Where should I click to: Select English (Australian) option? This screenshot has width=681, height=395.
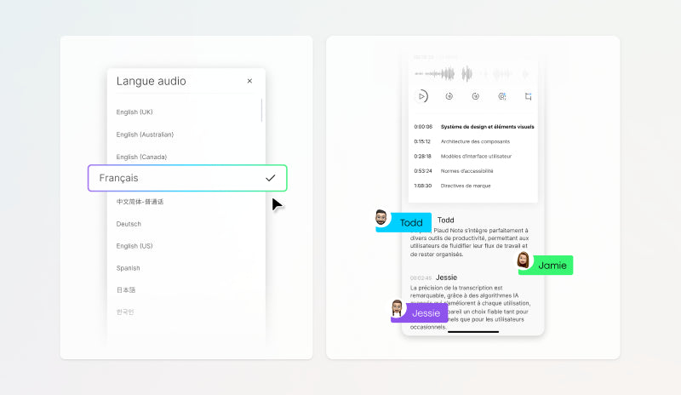click(145, 135)
